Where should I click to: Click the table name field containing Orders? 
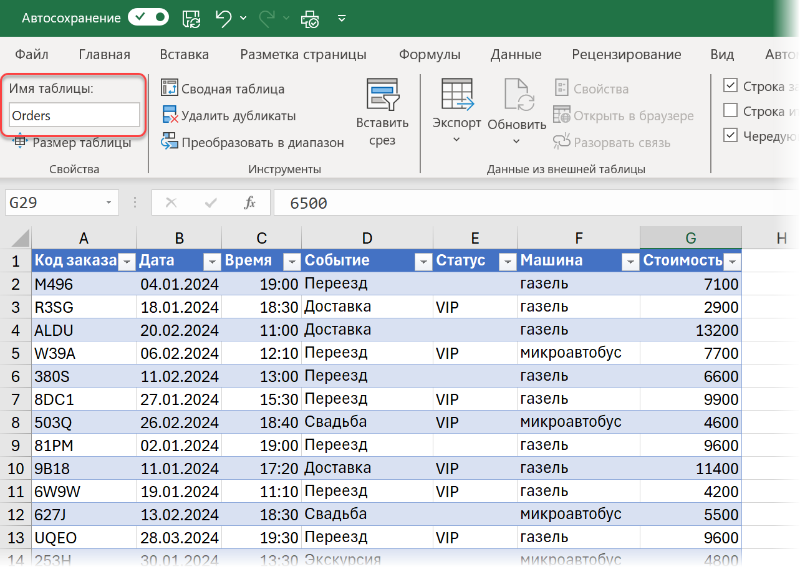tap(74, 115)
